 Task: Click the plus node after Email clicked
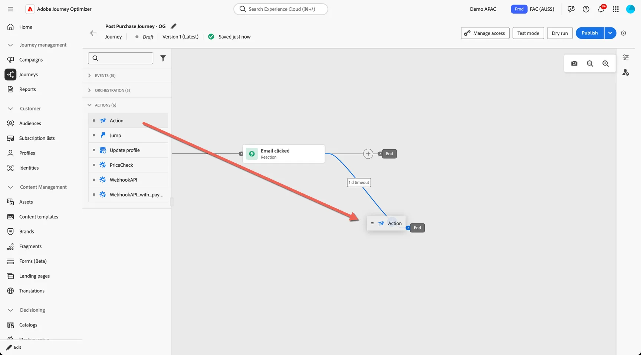click(368, 154)
